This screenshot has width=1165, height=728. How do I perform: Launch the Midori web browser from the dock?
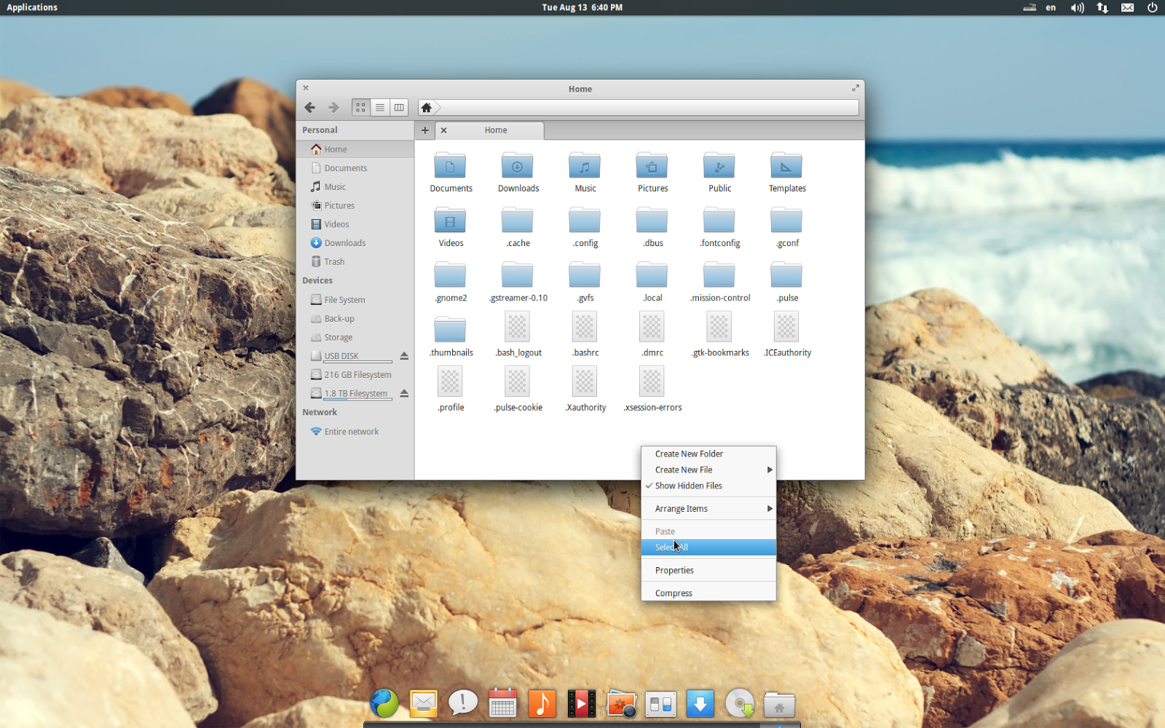pyautogui.click(x=384, y=703)
